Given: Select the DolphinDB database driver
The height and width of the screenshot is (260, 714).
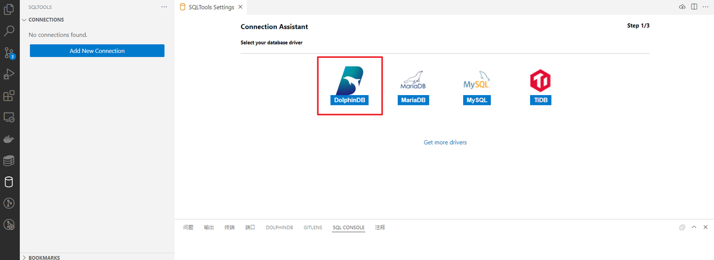Looking at the screenshot, I should point(350,85).
